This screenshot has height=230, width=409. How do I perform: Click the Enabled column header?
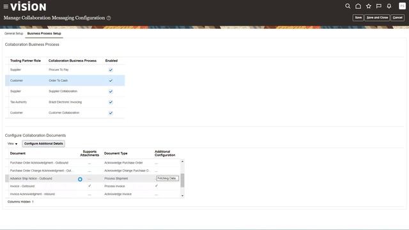(x=111, y=61)
